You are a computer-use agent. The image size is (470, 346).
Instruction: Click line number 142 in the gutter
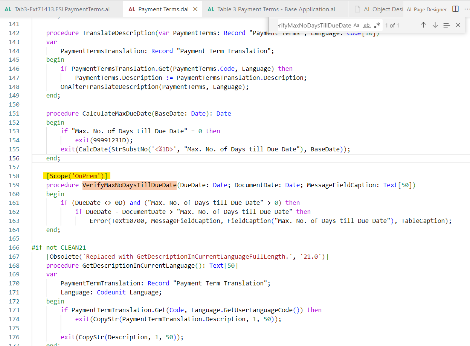click(14, 33)
